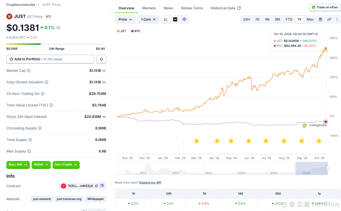
Task: Open the Explore our API link
Action: click(150, 182)
